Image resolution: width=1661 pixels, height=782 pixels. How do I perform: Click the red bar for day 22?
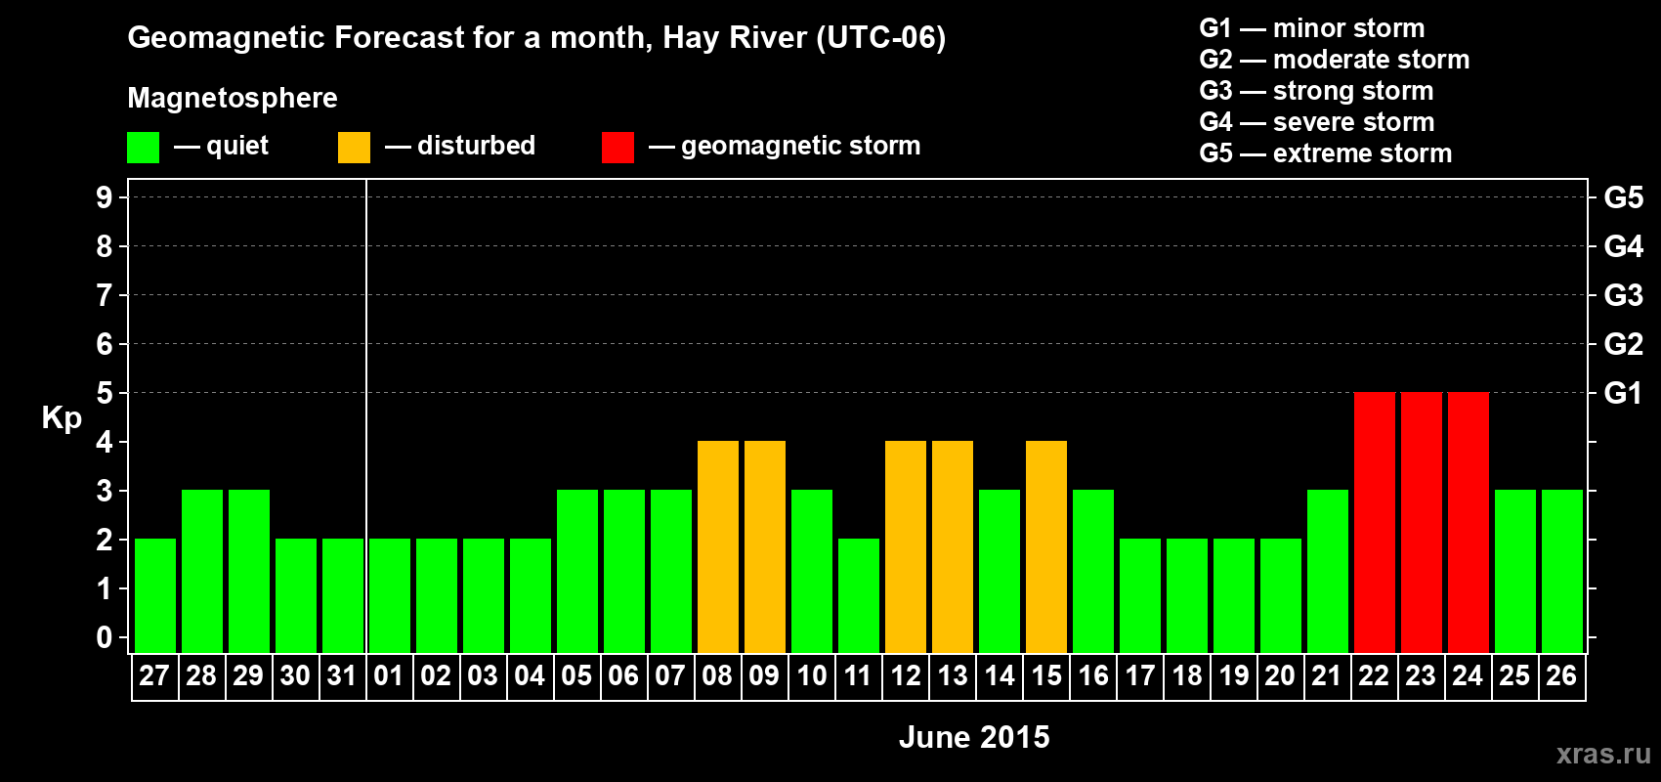point(1375,522)
